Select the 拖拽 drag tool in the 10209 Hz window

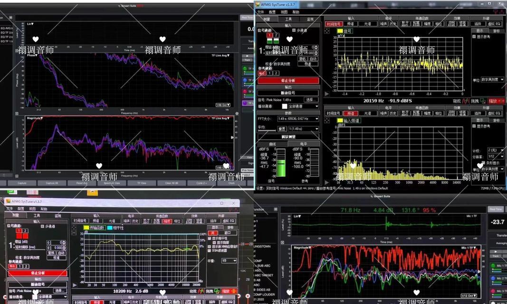(x=213, y=291)
